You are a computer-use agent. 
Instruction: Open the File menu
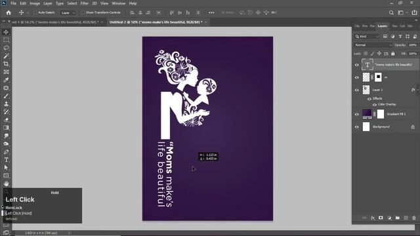[x=13, y=3]
